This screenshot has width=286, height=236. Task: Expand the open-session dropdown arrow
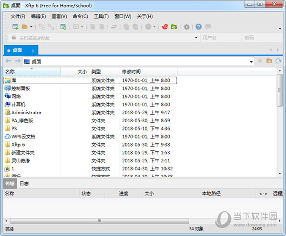(31, 27)
